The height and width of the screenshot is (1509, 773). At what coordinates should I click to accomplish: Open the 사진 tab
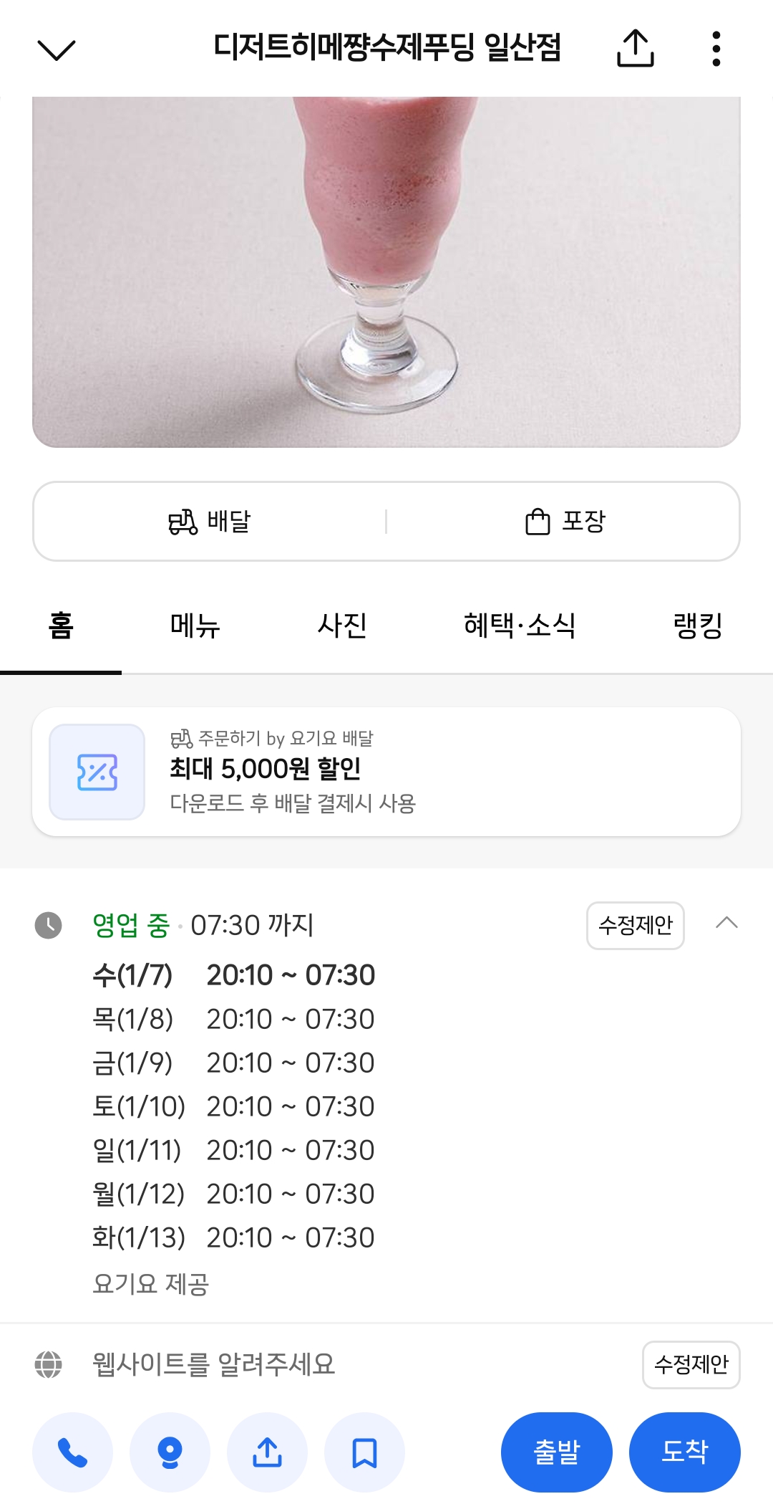click(342, 626)
